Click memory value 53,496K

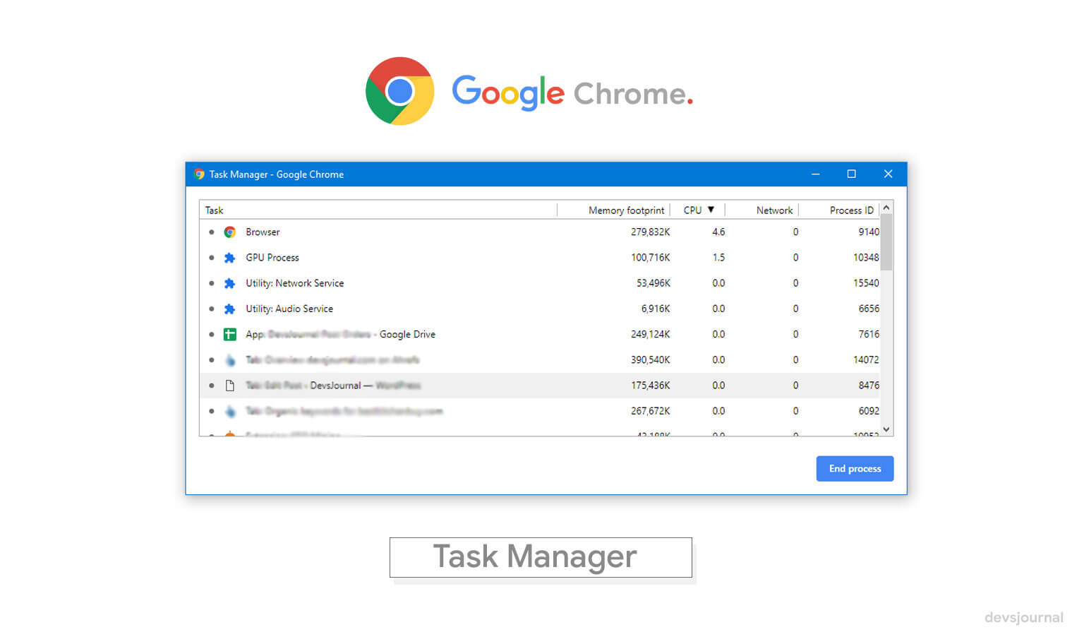tap(653, 283)
